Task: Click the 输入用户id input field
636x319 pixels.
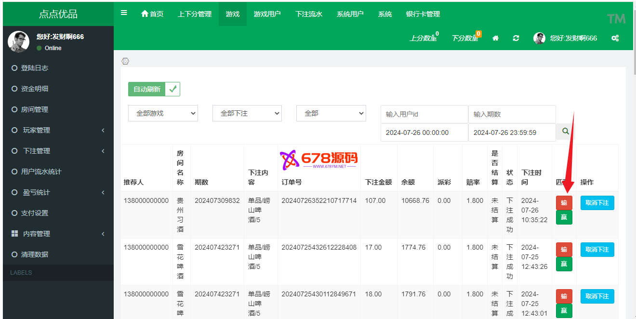Action: pos(424,114)
